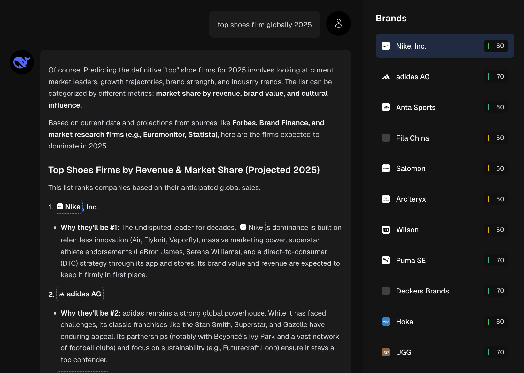Open the user profile avatar
The image size is (524, 373).
[x=338, y=24]
